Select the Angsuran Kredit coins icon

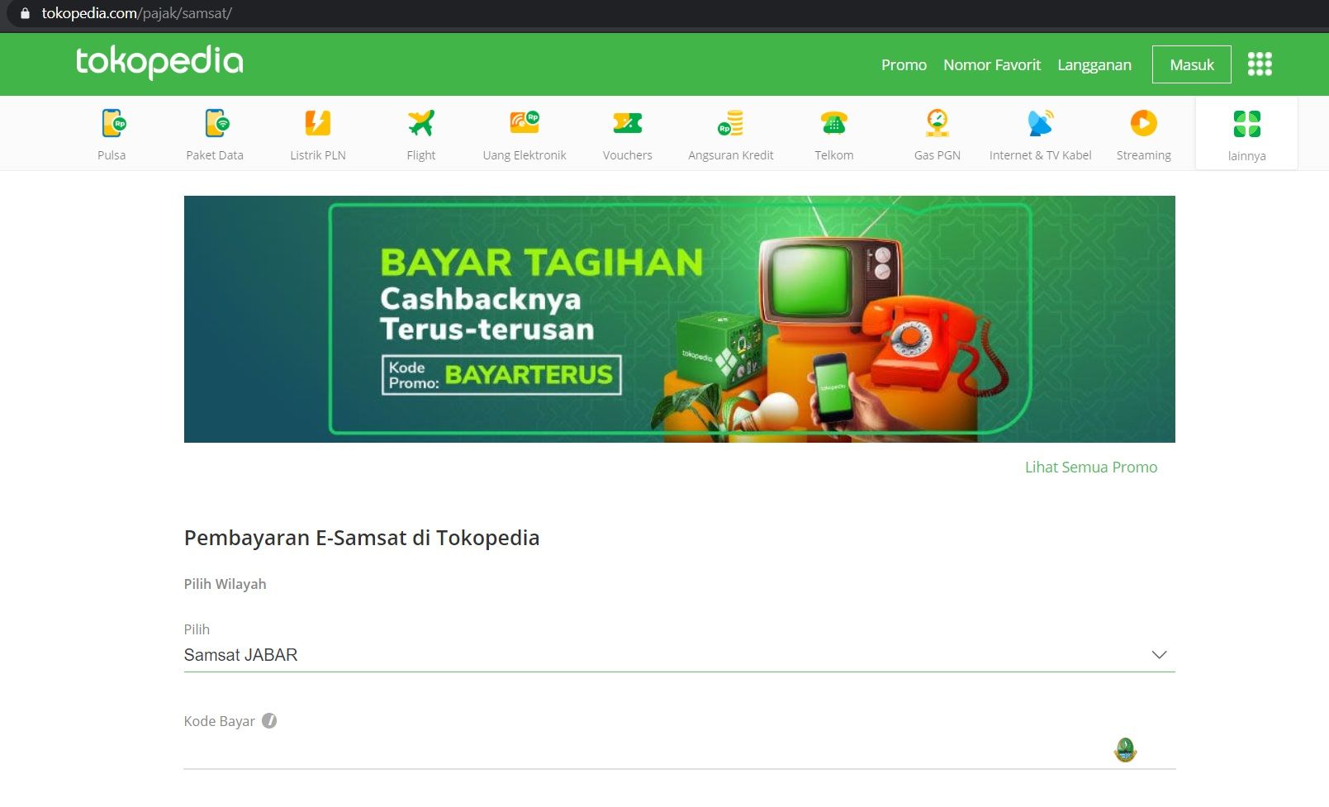pyautogui.click(x=731, y=123)
